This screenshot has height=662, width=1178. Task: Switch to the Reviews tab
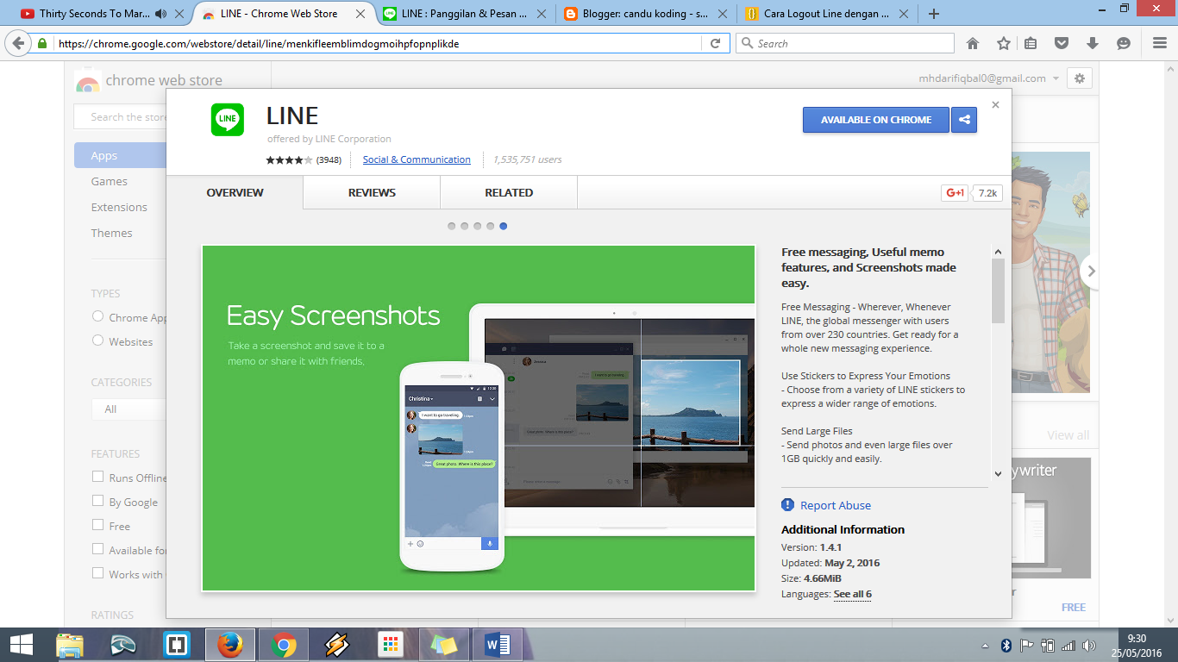[x=371, y=192]
